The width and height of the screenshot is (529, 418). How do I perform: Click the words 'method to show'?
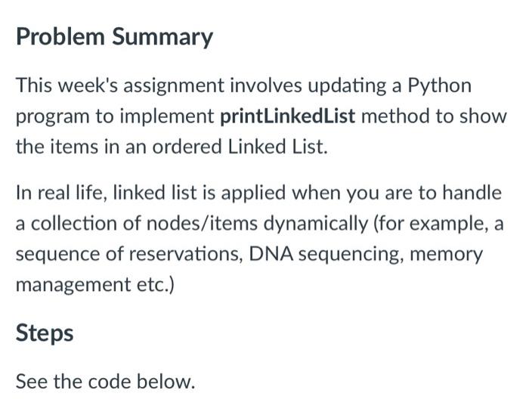(435, 116)
